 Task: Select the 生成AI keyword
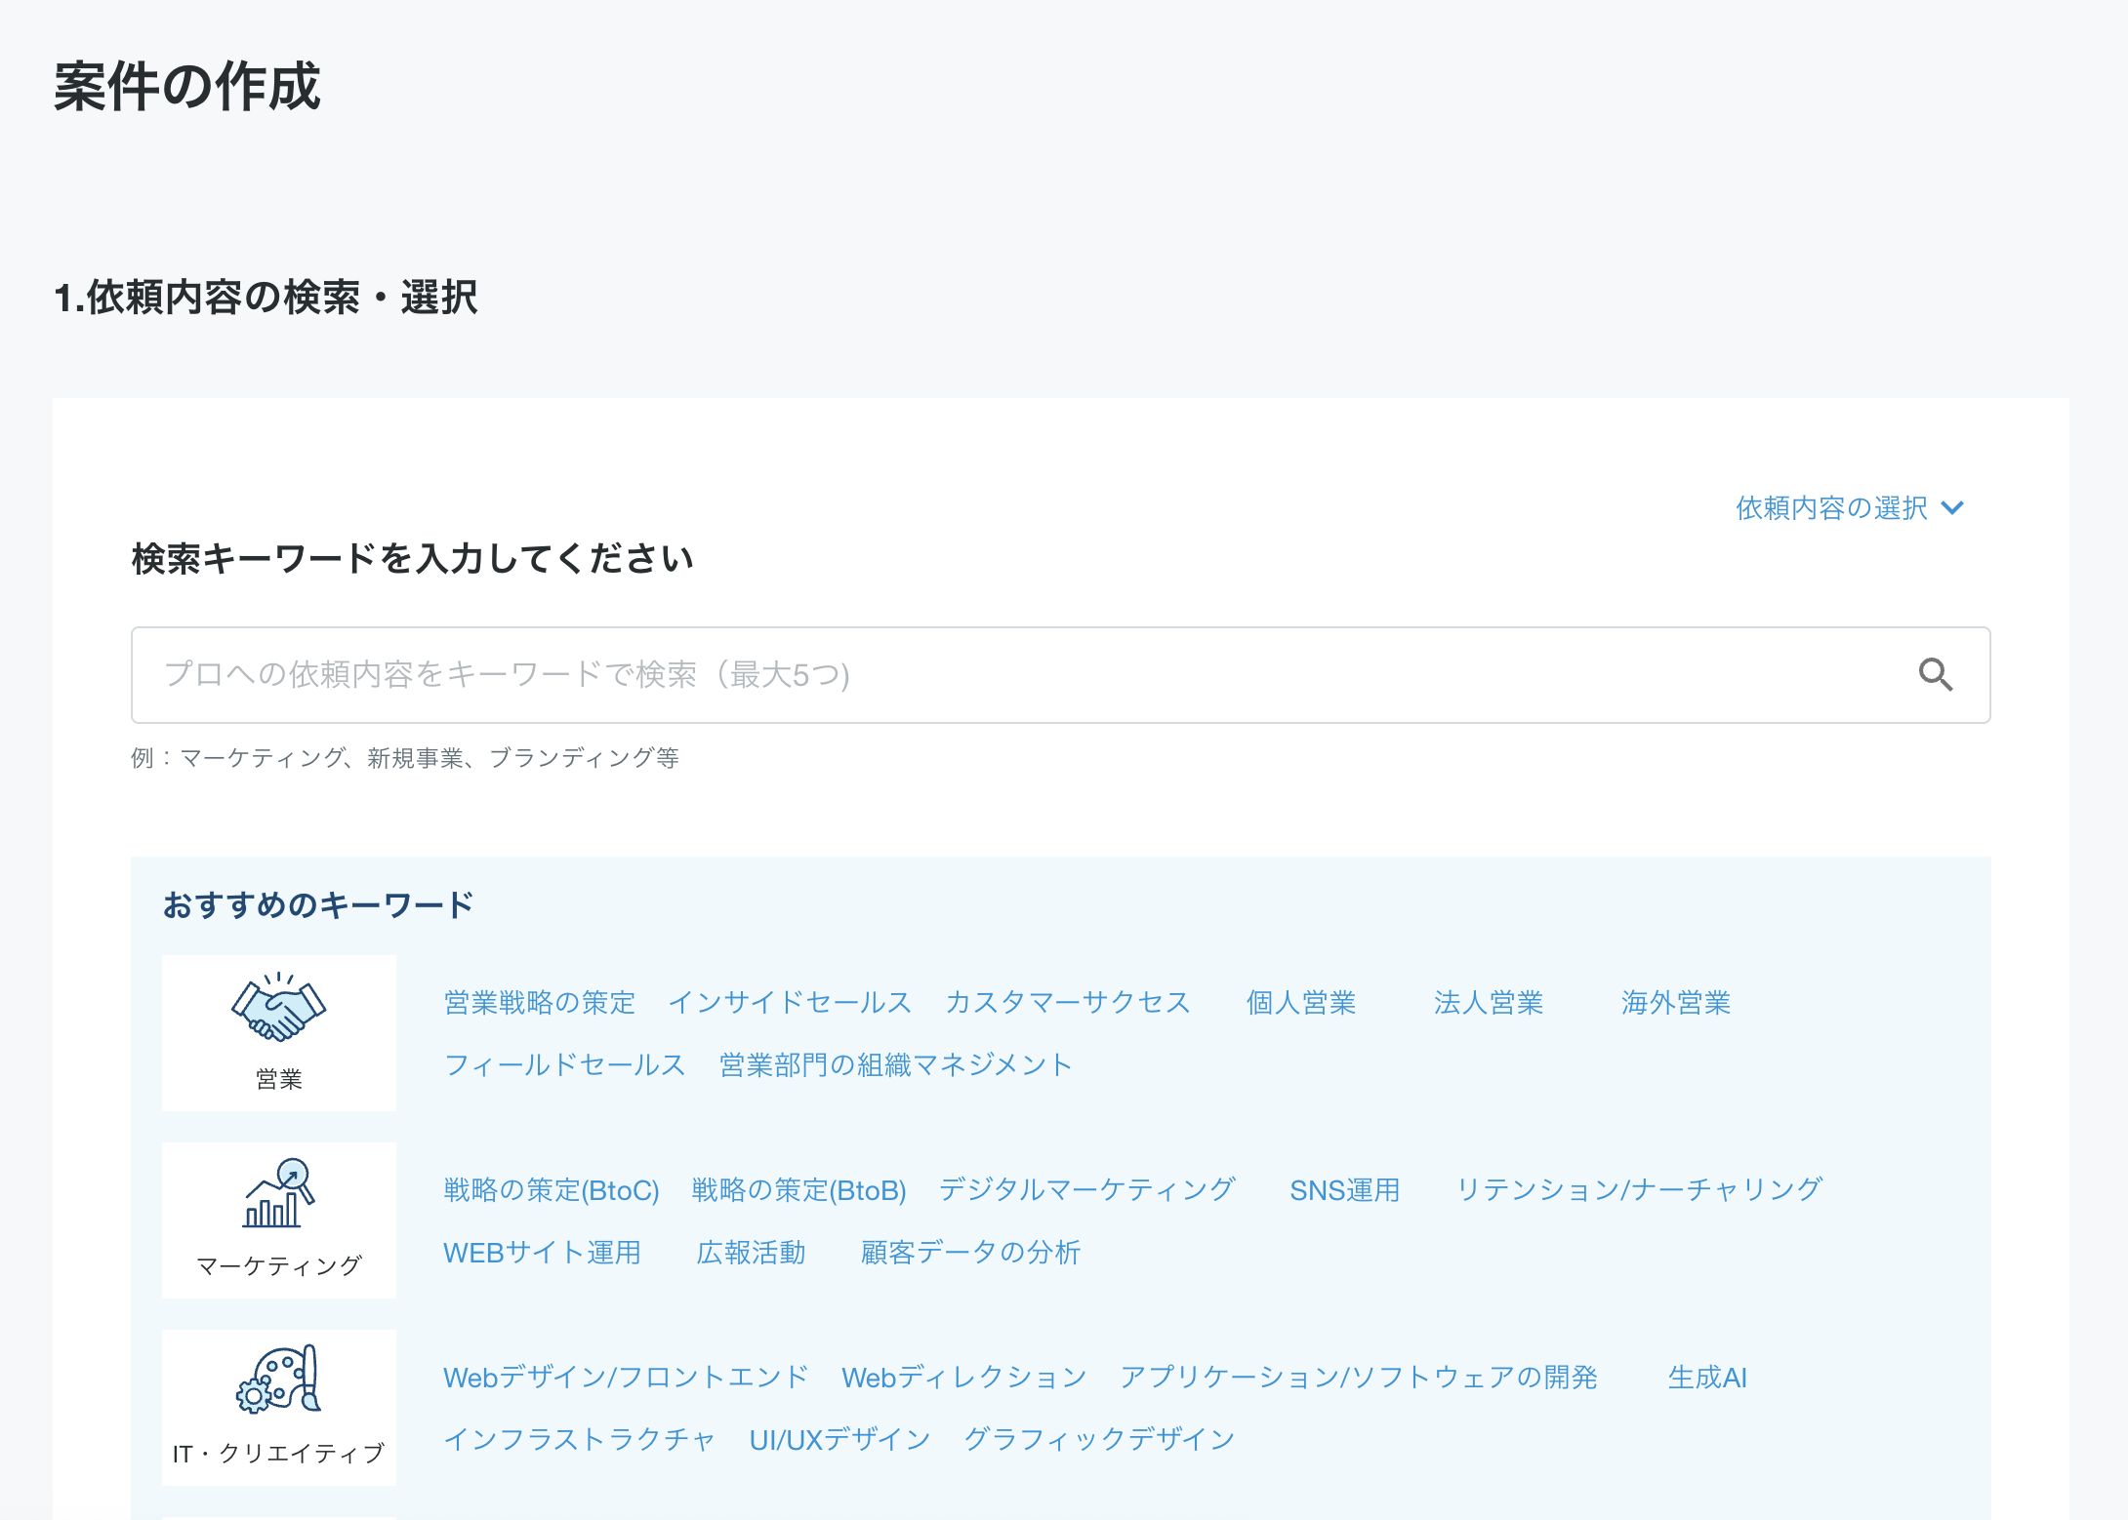click(x=1706, y=1378)
